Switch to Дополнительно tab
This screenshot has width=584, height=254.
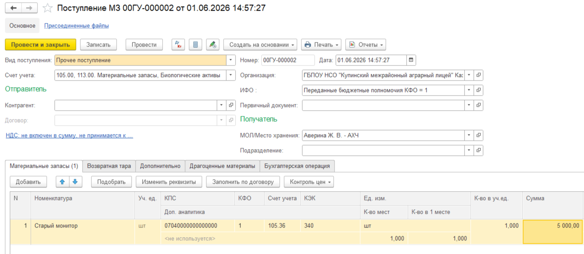click(160, 166)
